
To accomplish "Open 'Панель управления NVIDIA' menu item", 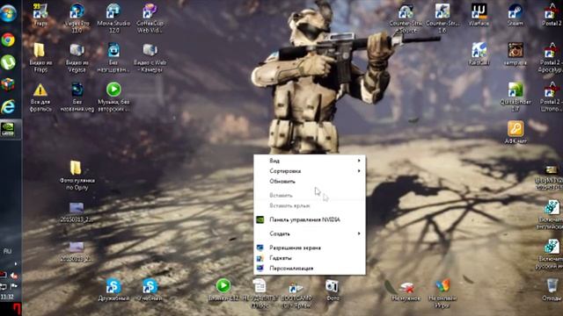I will (x=310, y=220).
